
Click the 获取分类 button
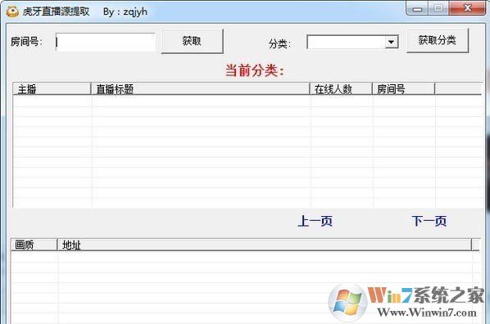[438, 40]
